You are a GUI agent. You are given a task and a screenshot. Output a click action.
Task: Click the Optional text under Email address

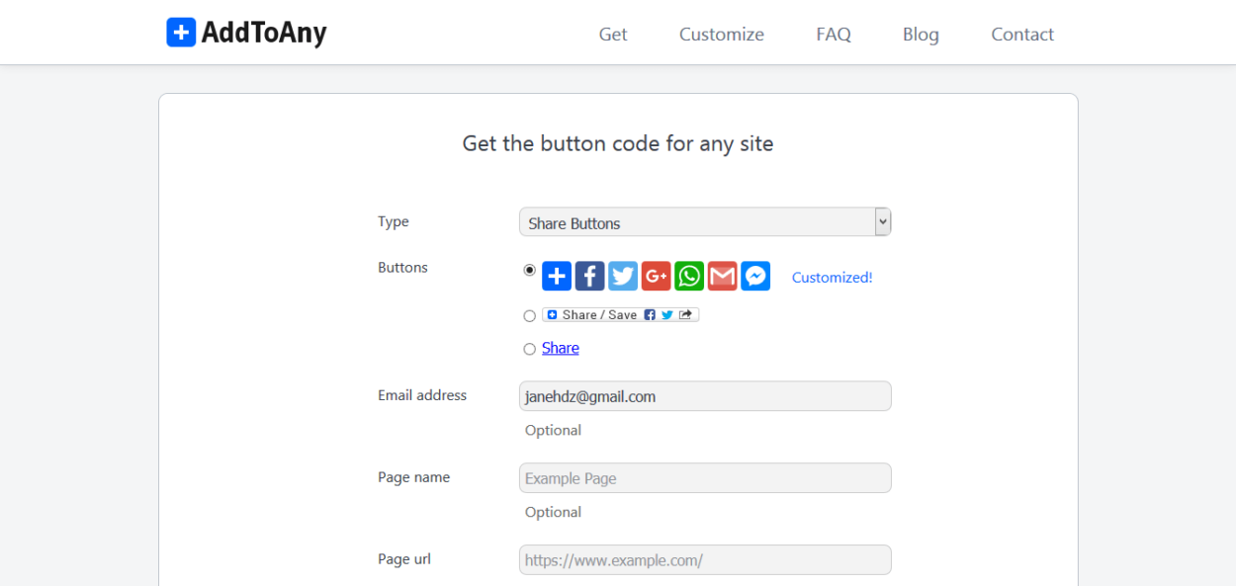coord(553,430)
